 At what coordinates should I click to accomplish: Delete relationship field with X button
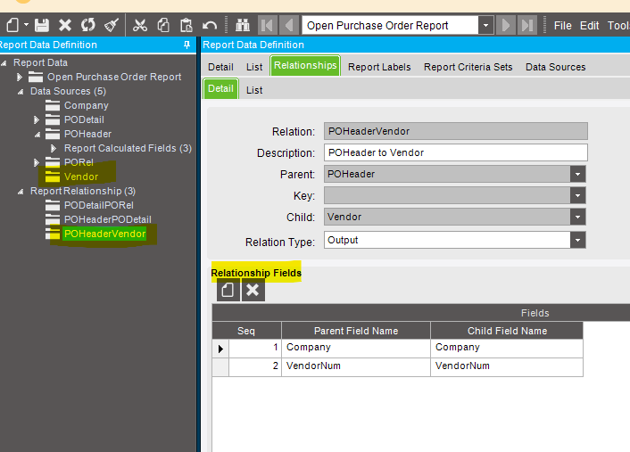click(253, 290)
